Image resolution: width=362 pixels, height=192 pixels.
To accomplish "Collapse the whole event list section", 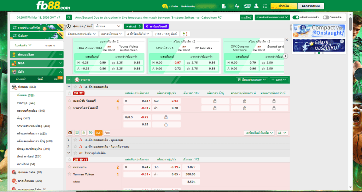I will 69,80.
